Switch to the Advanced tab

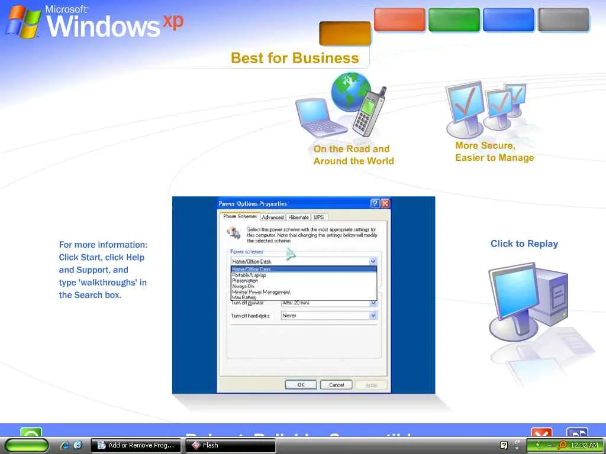272,218
